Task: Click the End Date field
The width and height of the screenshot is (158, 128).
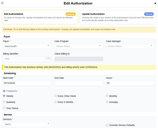Action: (x=79, y=83)
